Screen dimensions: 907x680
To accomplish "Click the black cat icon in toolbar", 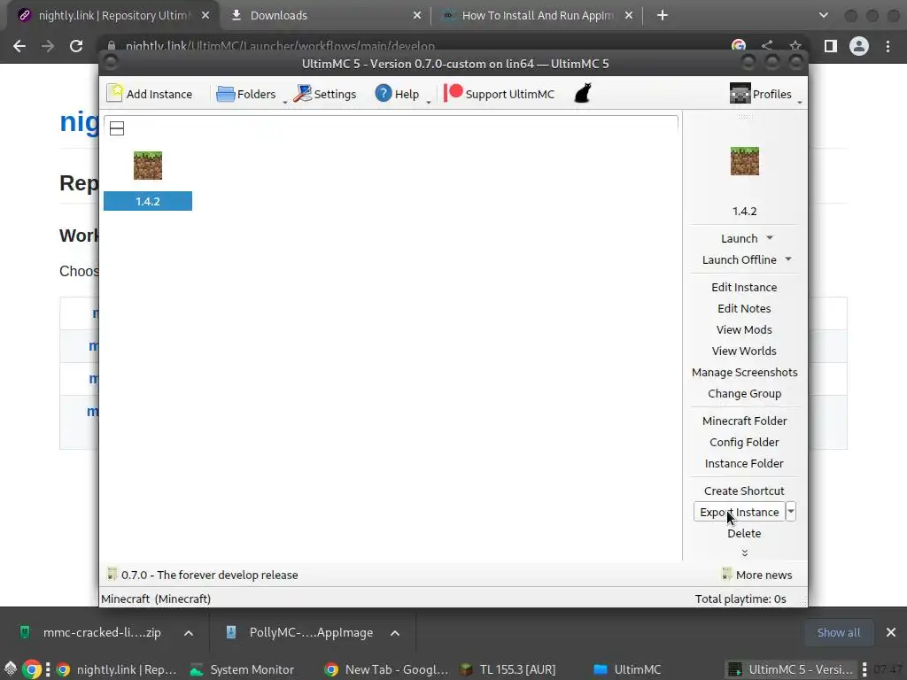I will click(583, 94).
